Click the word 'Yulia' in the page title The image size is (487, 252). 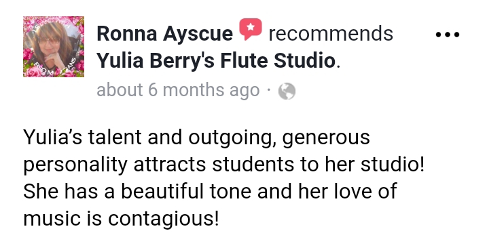[120, 60]
